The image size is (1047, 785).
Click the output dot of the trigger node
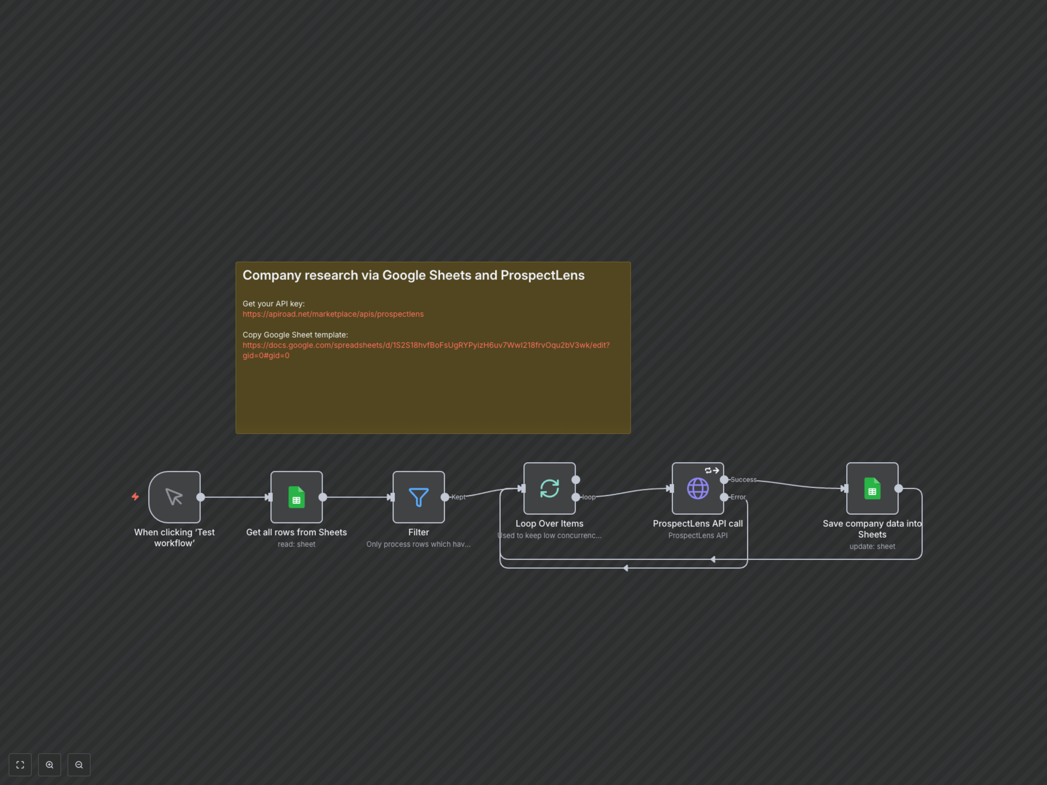(200, 497)
